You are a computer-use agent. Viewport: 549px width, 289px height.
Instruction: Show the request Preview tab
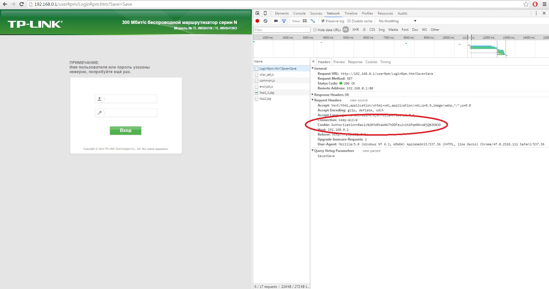click(339, 62)
